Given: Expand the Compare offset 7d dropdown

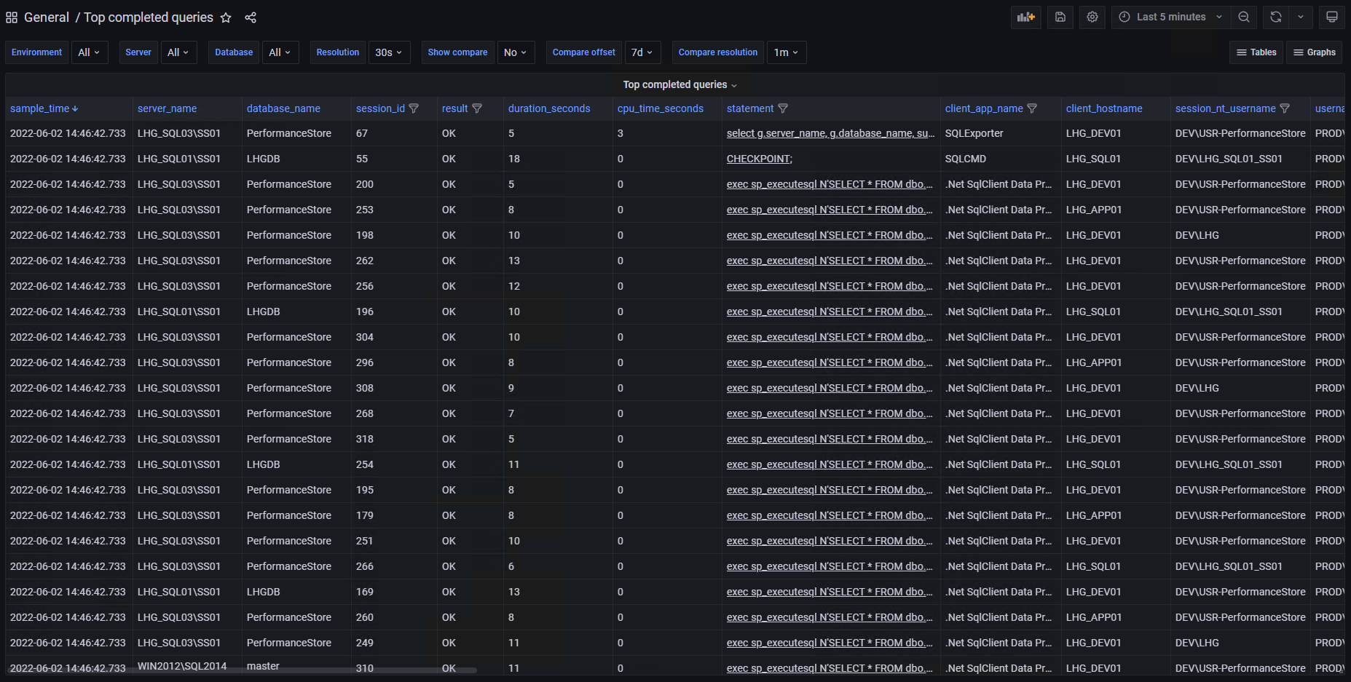Looking at the screenshot, I should coord(642,52).
